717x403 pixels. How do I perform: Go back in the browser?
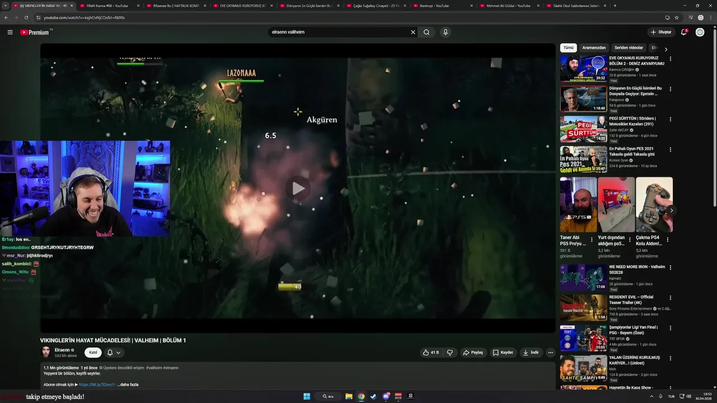[6, 17]
